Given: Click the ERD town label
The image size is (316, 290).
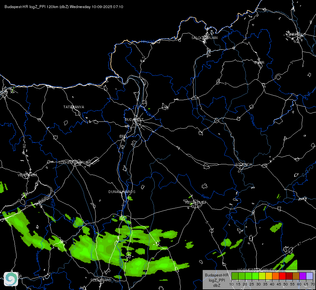Looking at the screenshot, I should pyautogui.click(x=123, y=136).
